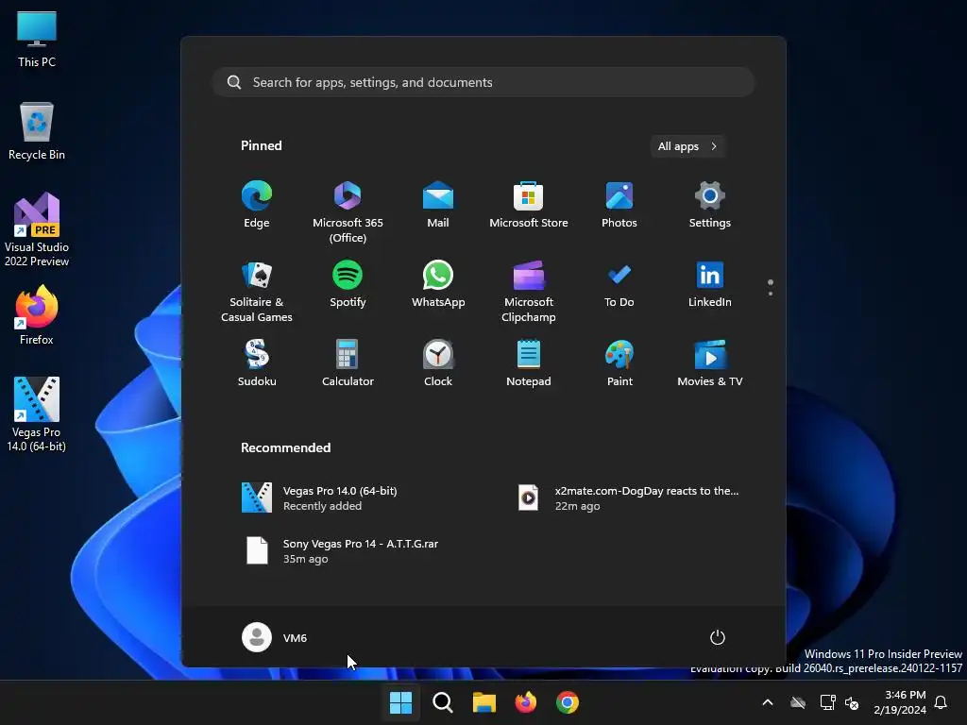Open the To Do app

point(619,284)
